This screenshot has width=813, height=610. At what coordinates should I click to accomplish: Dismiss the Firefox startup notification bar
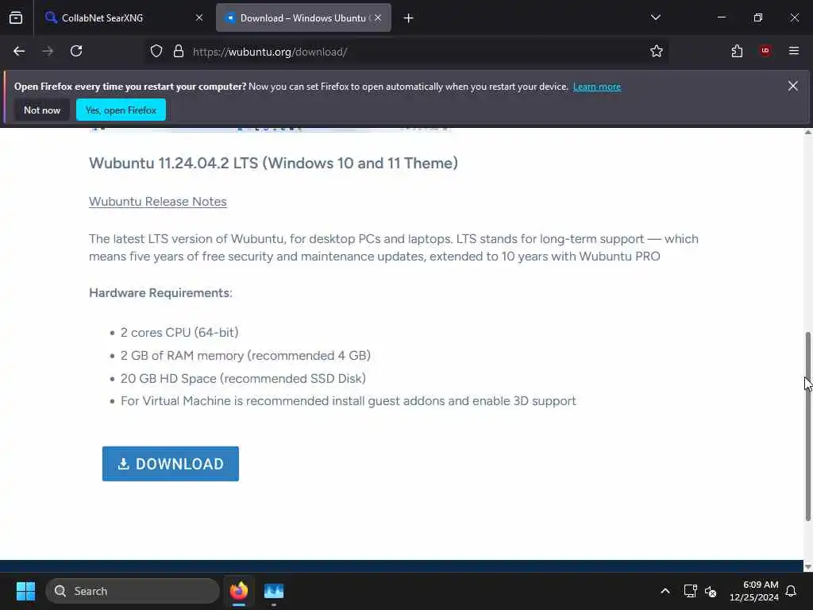(793, 86)
